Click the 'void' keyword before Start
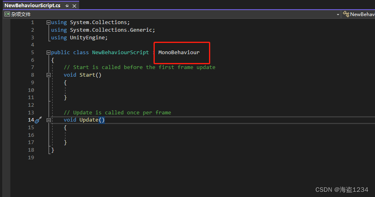This screenshot has height=197, width=375. (70, 75)
